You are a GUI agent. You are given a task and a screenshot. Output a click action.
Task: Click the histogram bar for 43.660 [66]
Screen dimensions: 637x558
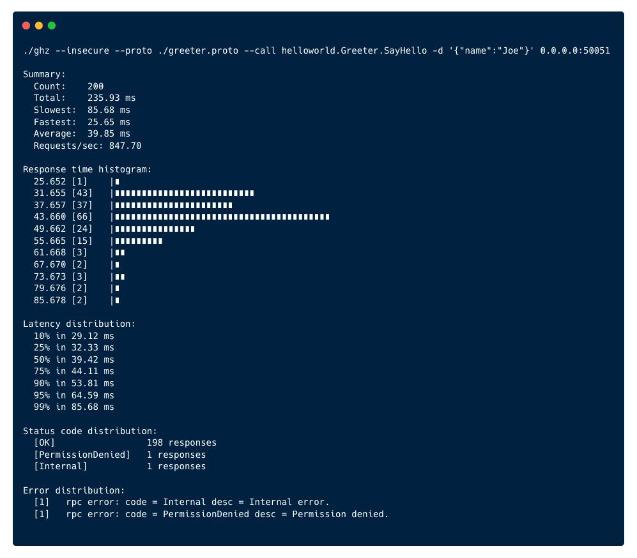tap(222, 217)
